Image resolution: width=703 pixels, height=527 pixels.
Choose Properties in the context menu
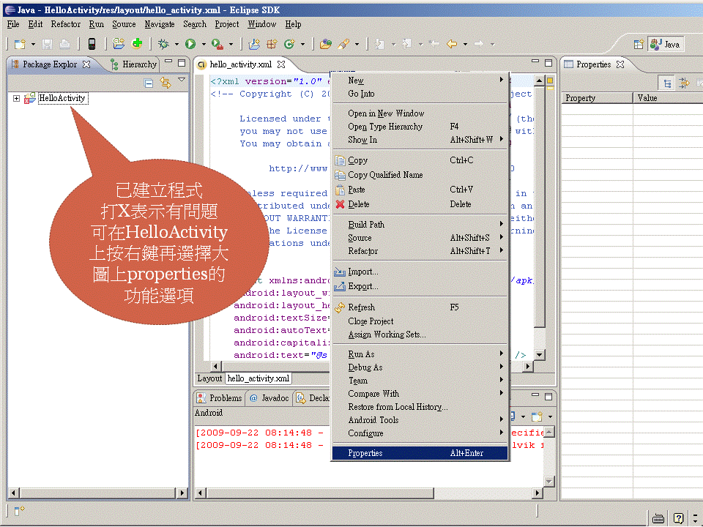[420, 453]
